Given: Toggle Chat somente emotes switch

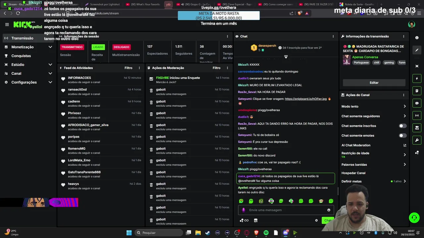Looking at the screenshot, I should click(x=402, y=136).
